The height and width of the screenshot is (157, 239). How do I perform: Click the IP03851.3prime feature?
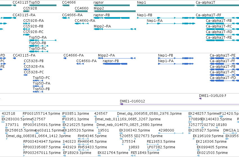point(64,116)
